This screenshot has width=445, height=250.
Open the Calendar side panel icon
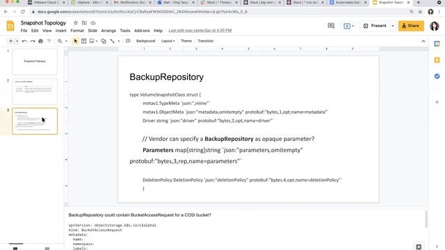tap(437, 44)
